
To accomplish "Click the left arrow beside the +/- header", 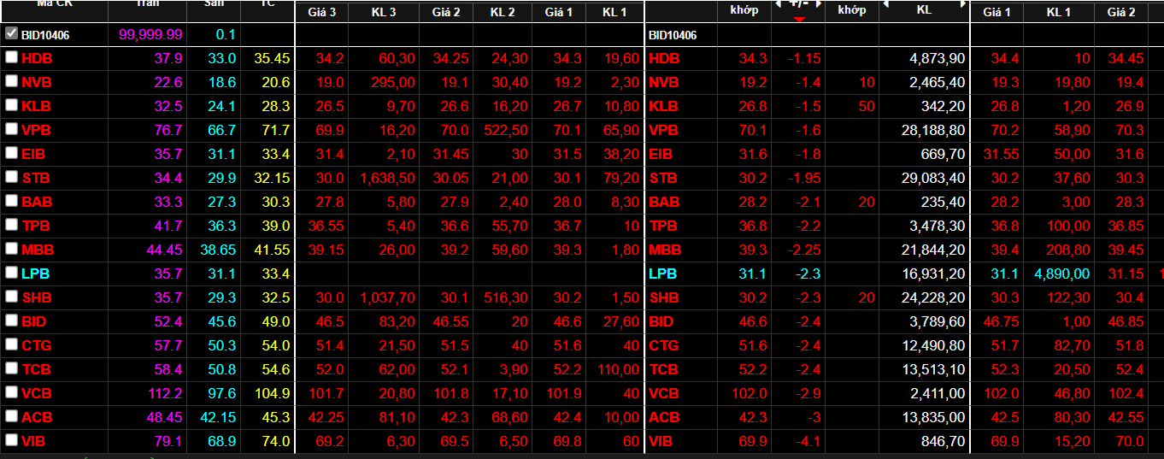I will point(777,4).
